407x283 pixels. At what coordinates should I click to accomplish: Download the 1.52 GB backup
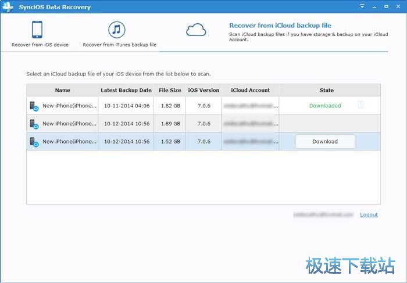325,141
